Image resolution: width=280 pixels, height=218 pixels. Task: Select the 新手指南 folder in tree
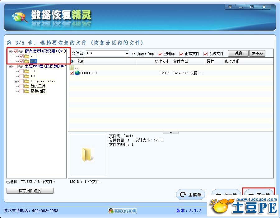click(38, 91)
